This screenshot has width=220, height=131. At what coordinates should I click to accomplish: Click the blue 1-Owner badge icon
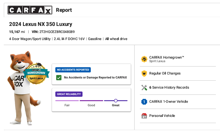(144, 102)
